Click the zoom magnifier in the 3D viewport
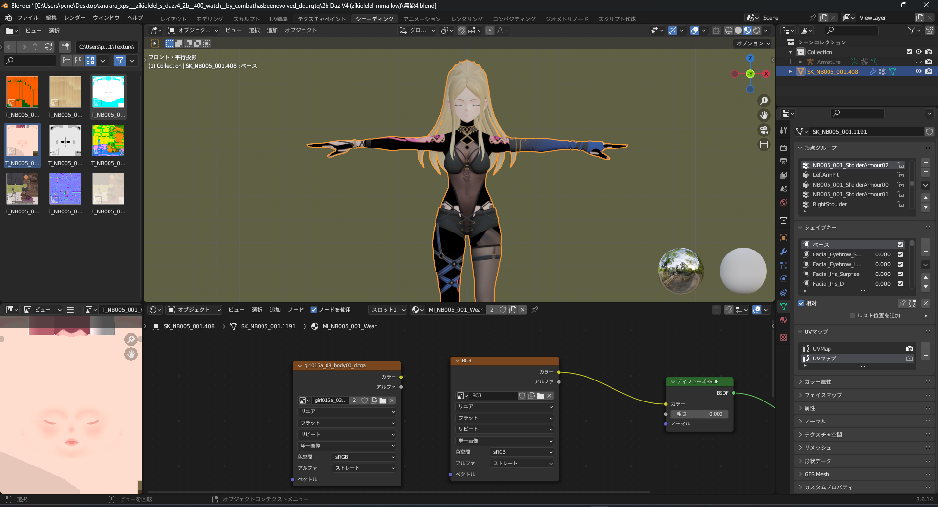 [x=764, y=101]
